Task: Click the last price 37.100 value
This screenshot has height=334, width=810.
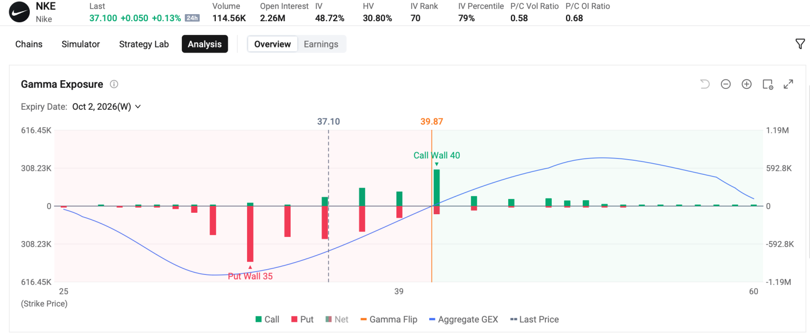Action: coord(103,18)
